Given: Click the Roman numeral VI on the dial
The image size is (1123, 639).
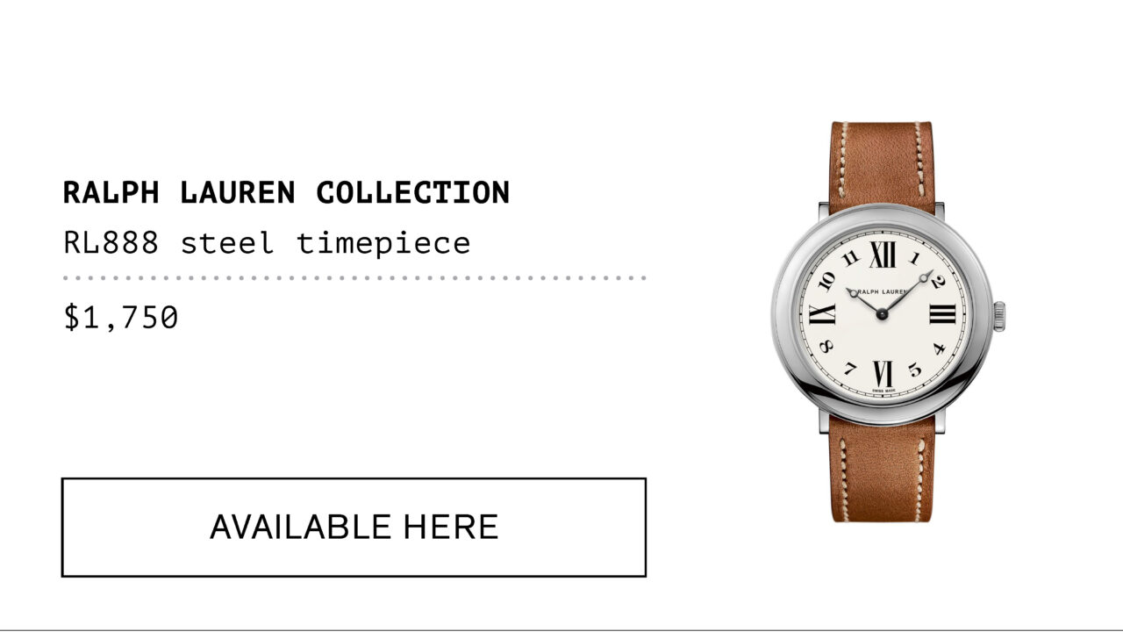Looking at the screenshot, I should [x=883, y=373].
